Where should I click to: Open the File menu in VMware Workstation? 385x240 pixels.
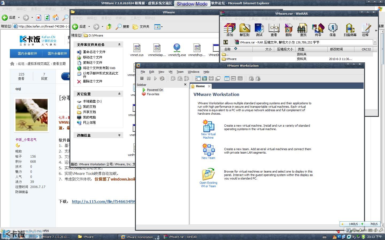click(x=143, y=72)
